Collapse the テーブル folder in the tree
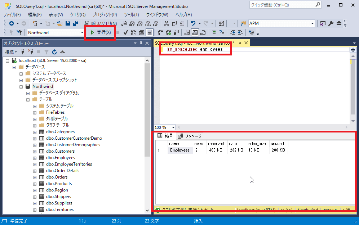 coord(28,99)
